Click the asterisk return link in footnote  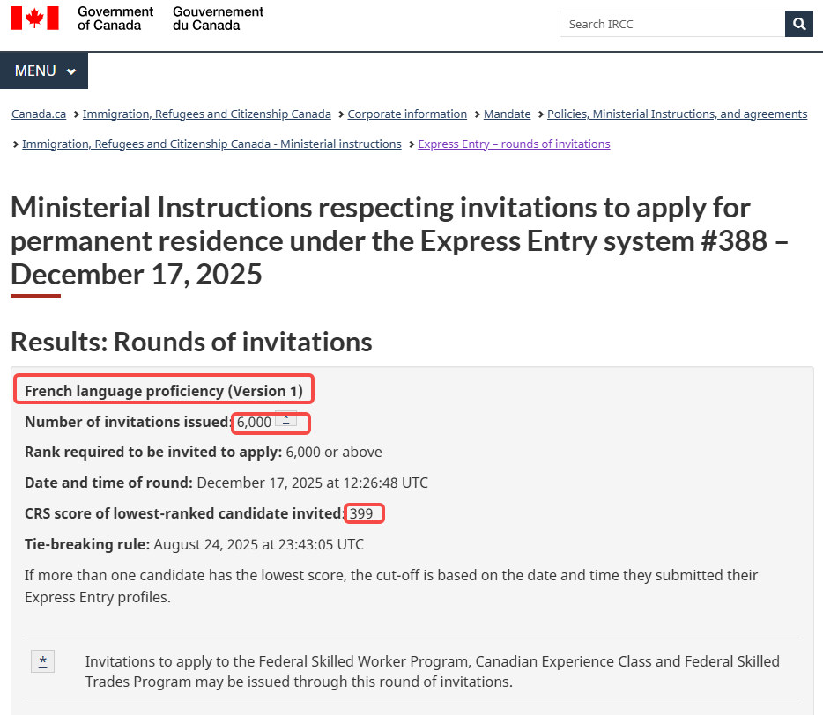pos(42,660)
